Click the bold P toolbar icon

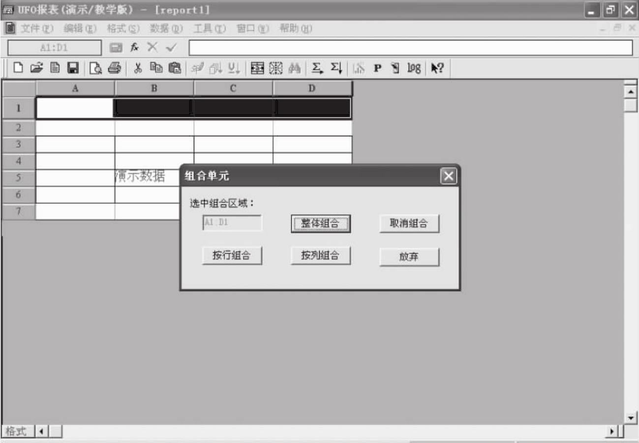[x=378, y=68]
